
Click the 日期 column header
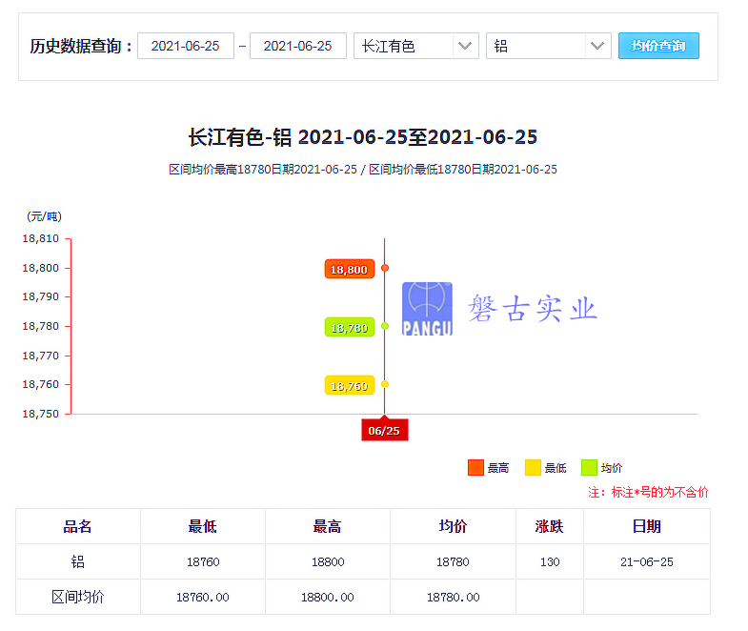646,526
